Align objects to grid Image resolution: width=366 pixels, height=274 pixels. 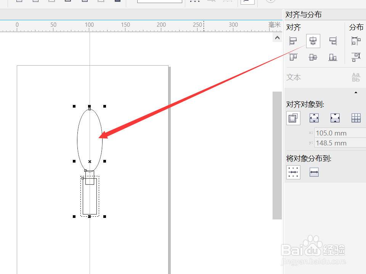click(356, 118)
